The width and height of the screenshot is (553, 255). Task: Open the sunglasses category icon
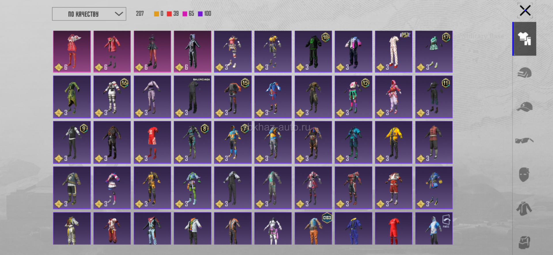(x=524, y=141)
